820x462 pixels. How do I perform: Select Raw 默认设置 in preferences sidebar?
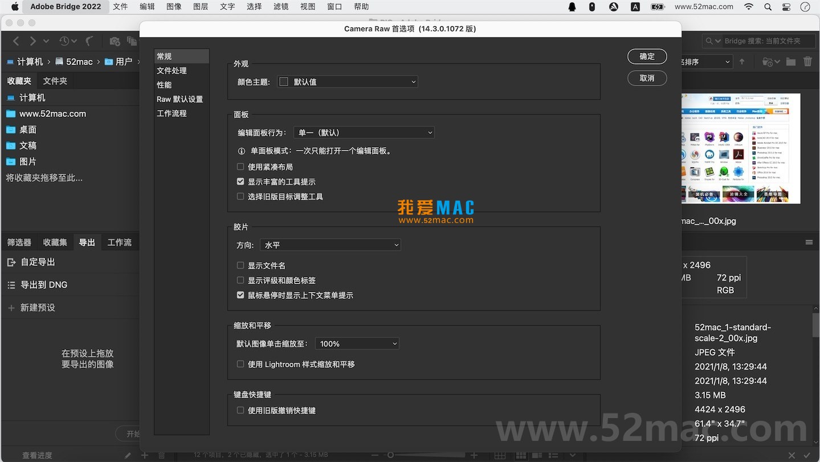182,99
